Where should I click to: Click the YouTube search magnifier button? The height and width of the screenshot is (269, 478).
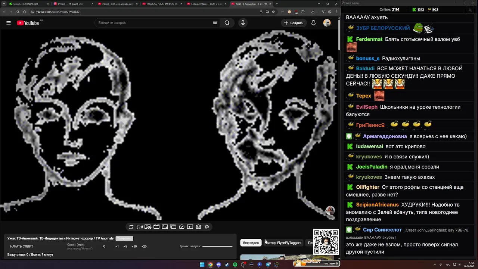click(x=227, y=23)
